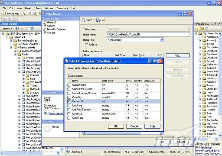Click the filter icon in Object Explorer
Screen dimensions: 222x156
tap(32, 29)
